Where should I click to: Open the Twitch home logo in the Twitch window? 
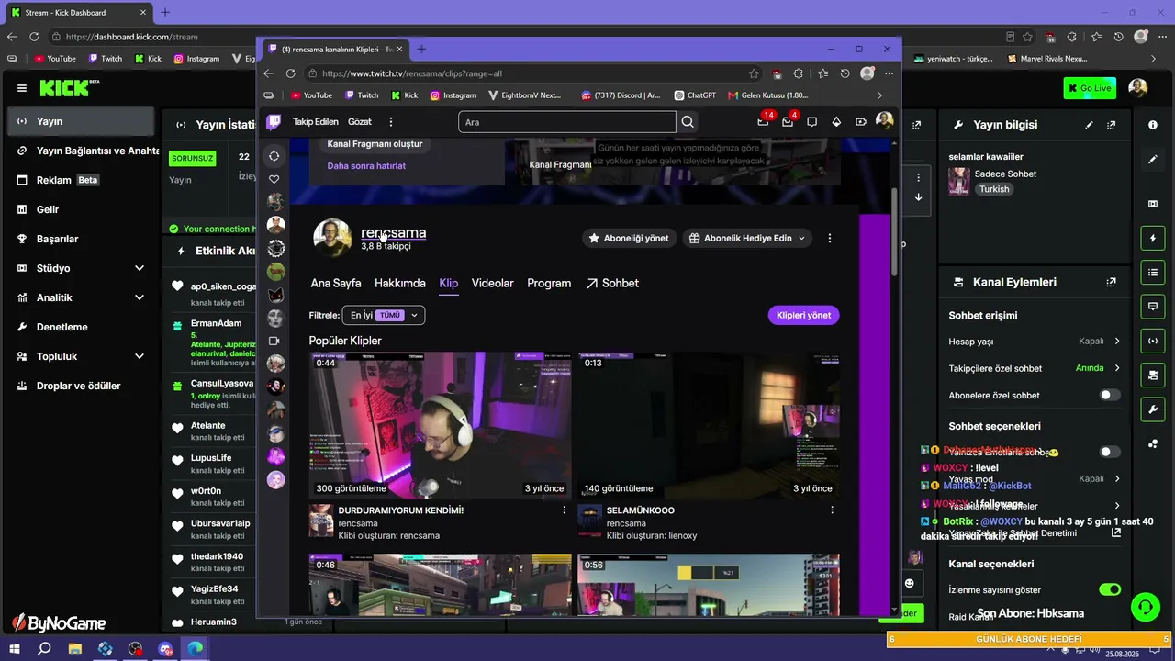pos(274,122)
